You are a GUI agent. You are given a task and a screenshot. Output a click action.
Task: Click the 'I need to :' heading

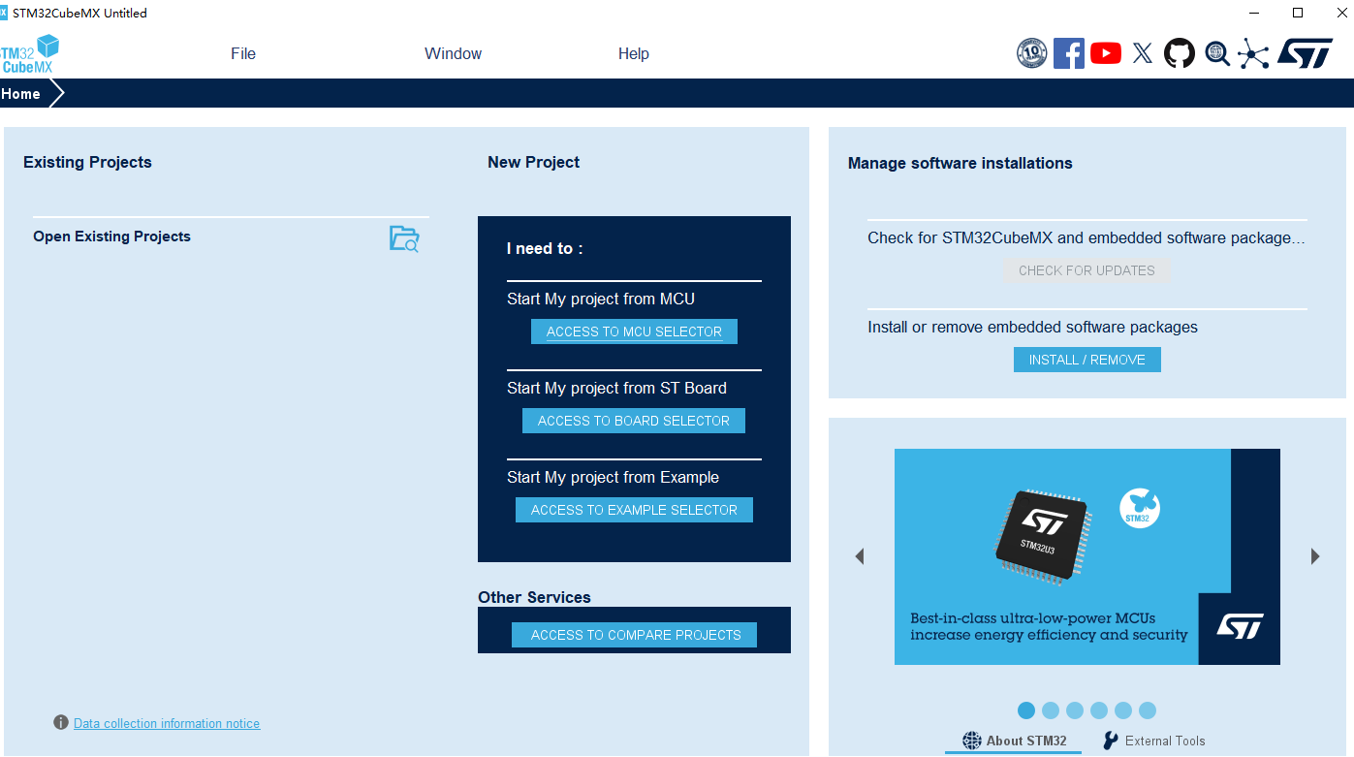[545, 248]
